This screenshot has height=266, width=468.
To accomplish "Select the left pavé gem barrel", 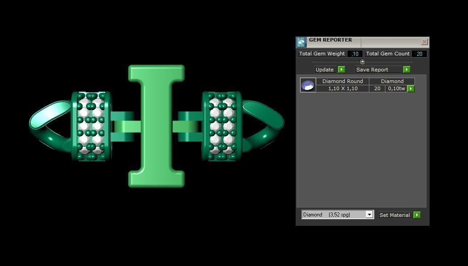I will tap(91, 126).
